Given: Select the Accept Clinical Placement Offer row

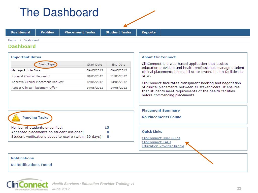Looking at the screenshot, I should pyautogui.click(x=71, y=88).
